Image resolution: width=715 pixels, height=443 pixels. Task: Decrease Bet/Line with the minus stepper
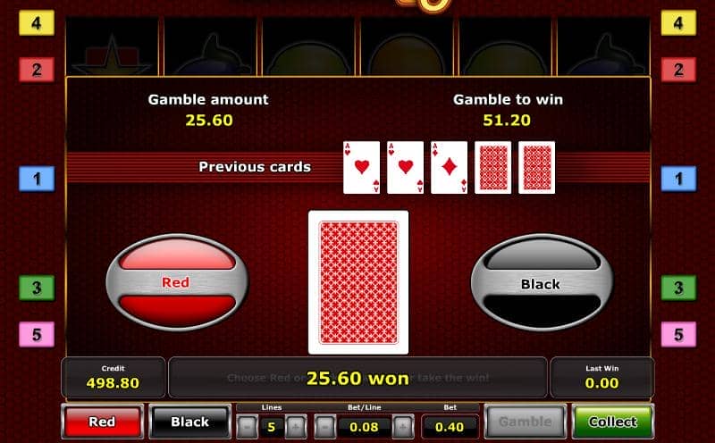tap(324, 427)
